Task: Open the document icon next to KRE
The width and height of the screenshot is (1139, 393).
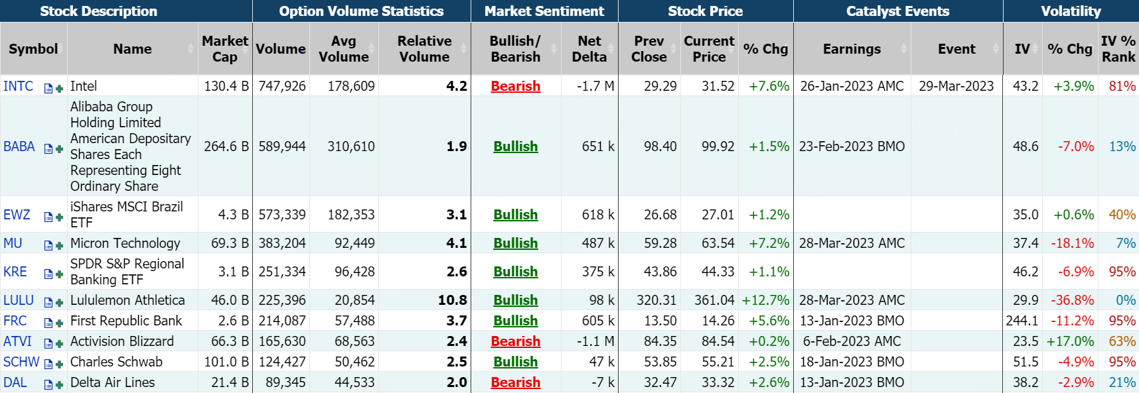Action: pos(48,274)
